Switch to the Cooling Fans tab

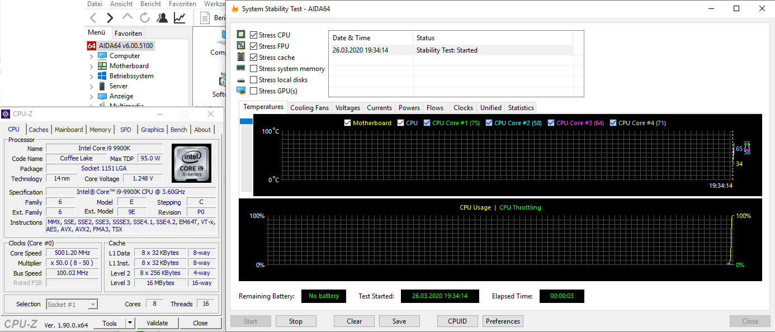310,108
